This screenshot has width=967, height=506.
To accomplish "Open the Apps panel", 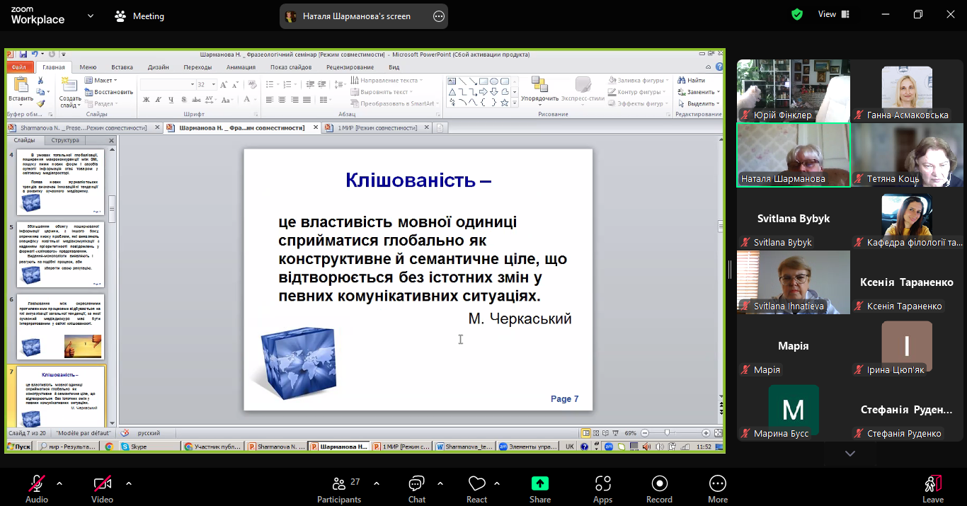I will click(x=602, y=488).
